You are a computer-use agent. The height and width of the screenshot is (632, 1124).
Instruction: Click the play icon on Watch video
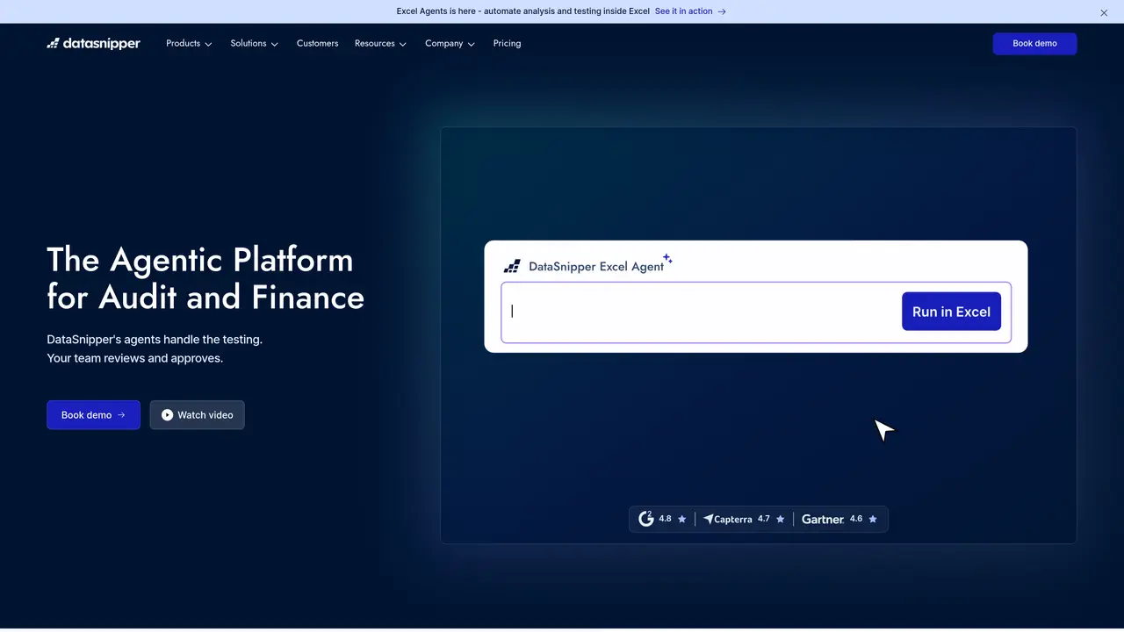(167, 415)
